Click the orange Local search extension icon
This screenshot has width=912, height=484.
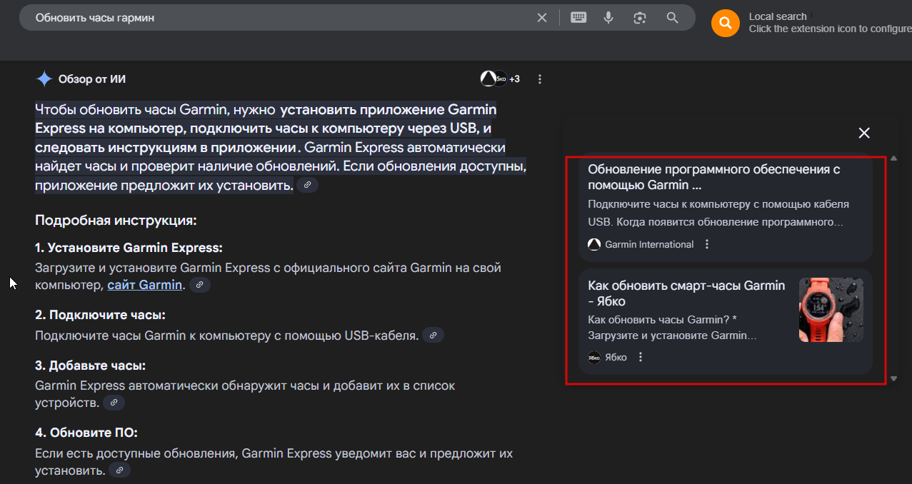pos(725,24)
